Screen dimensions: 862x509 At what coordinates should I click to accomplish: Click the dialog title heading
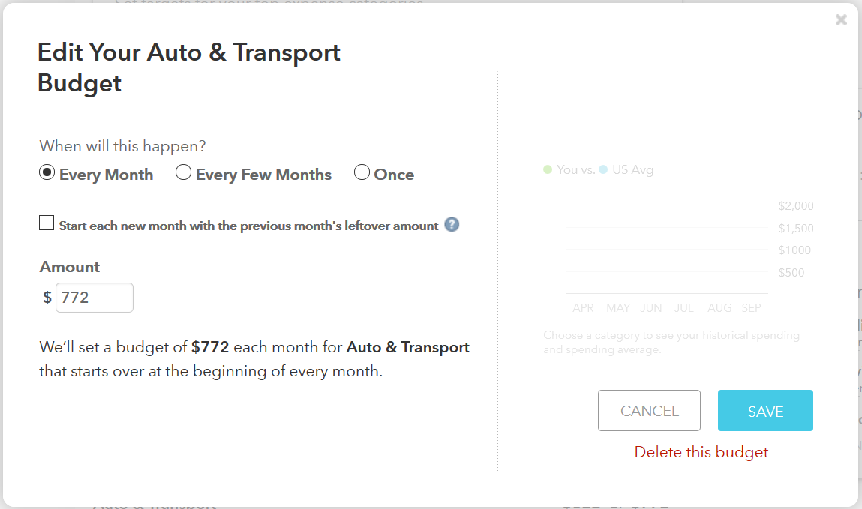pos(189,67)
